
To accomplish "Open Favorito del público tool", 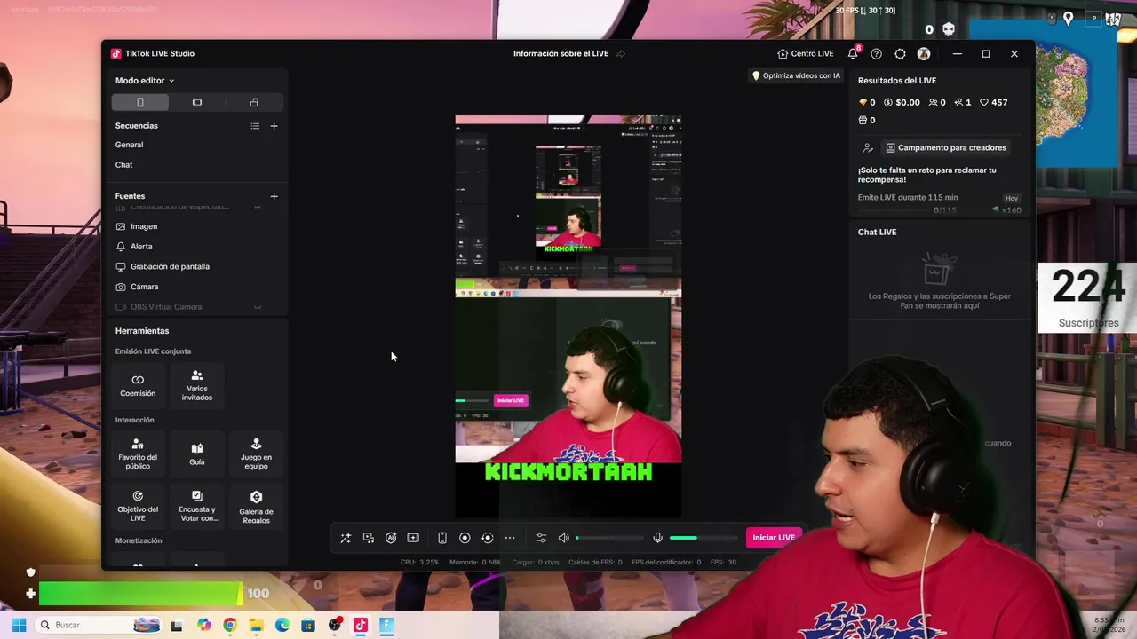I will [138, 454].
